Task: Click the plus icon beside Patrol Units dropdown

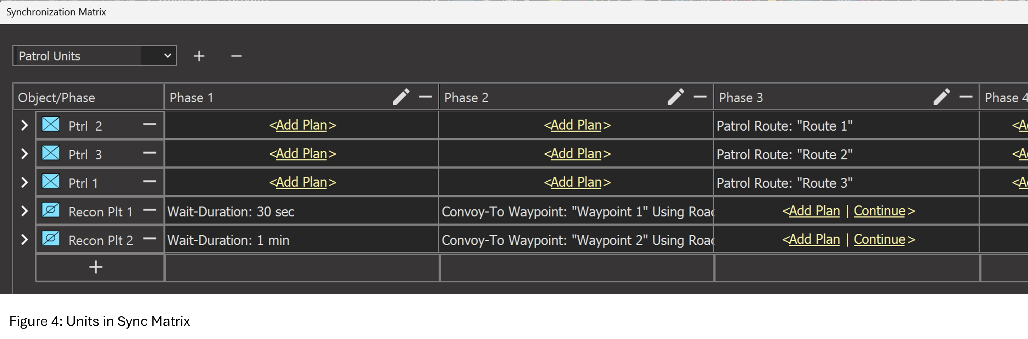Action: (199, 56)
